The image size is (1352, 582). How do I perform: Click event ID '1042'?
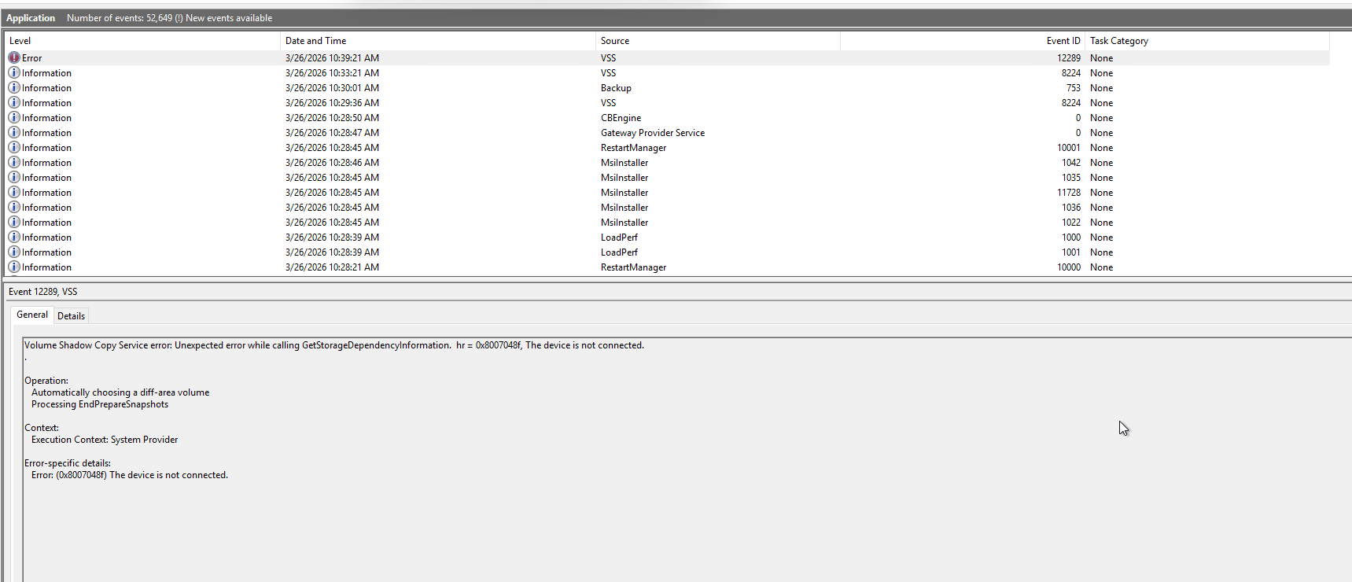coord(1071,163)
